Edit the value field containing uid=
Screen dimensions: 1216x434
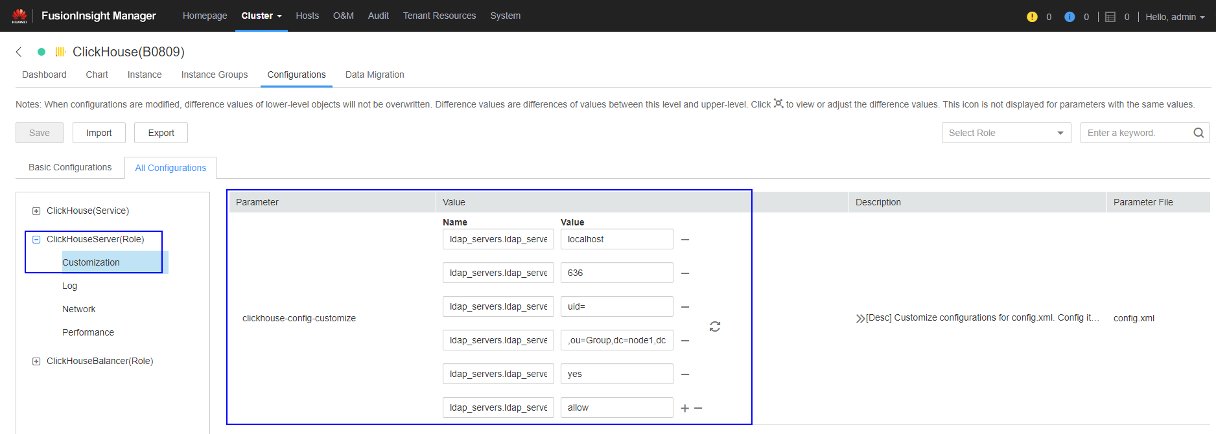pyautogui.click(x=616, y=306)
